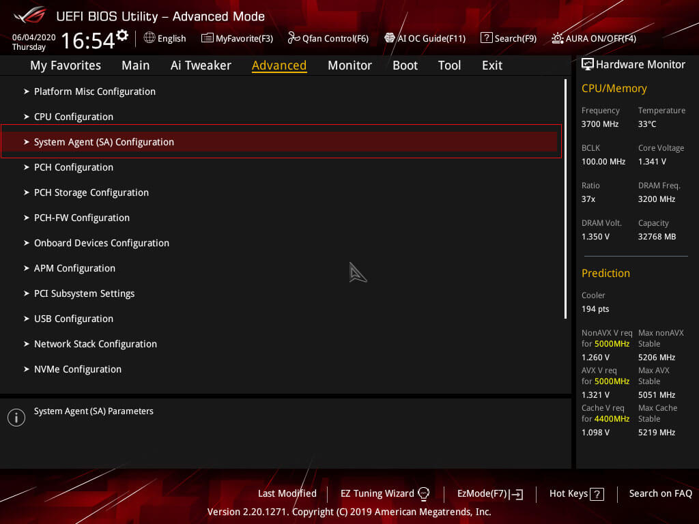Image resolution: width=699 pixels, height=524 pixels.
Task: Expand Platform Misc Configuration arrow
Action: point(27,91)
